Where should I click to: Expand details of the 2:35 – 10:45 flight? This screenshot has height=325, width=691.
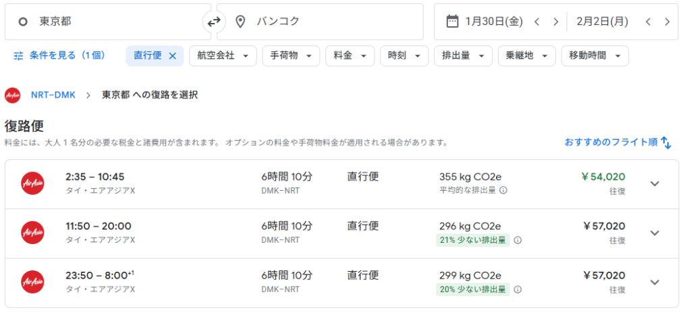pyautogui.click(x=654, y=183)
